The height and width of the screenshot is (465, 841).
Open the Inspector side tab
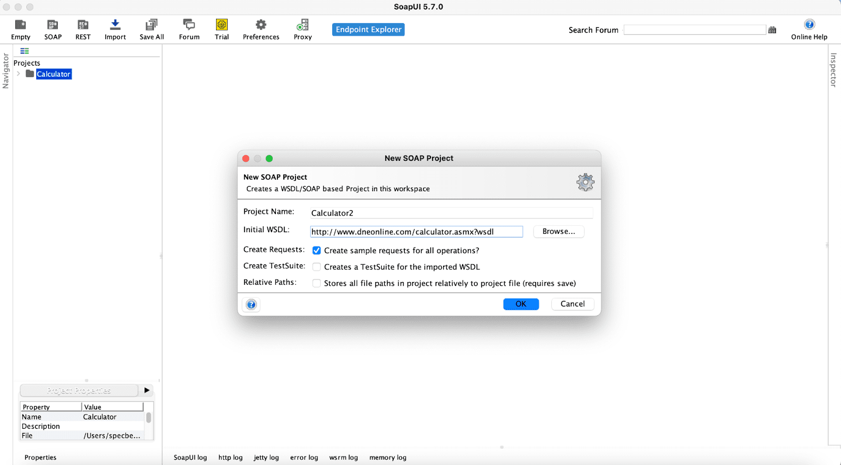834,69
